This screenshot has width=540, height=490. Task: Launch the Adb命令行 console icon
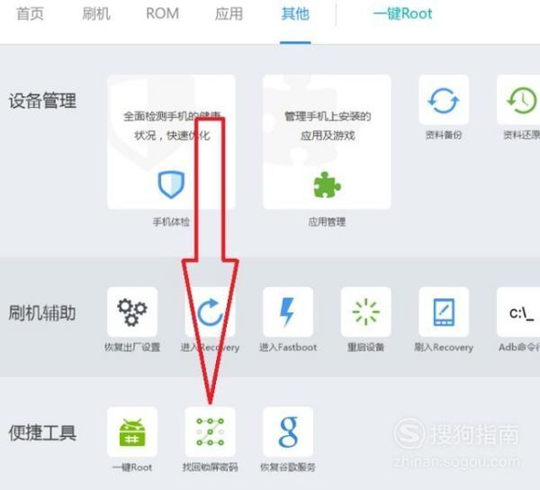pyautogui.click(x=518, y=312)
